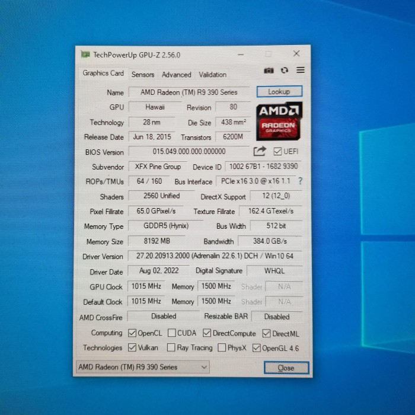Click the refresh arrows icon
415x415 pixels.
click(285, 70)
